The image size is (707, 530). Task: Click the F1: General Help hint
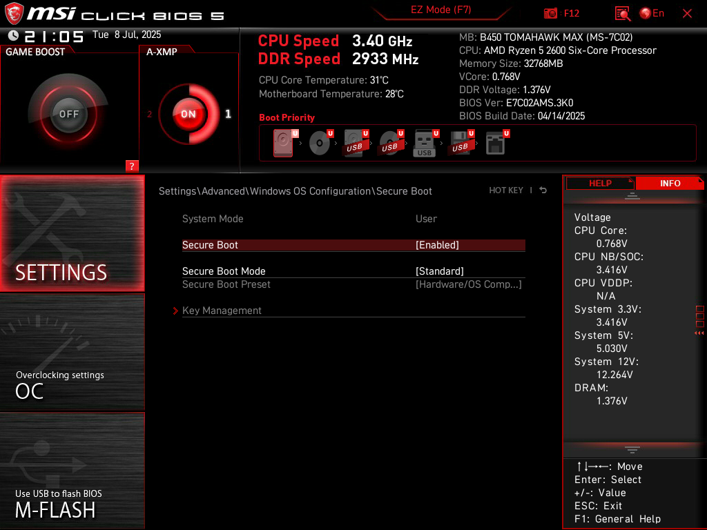click(x=617, y=519)
